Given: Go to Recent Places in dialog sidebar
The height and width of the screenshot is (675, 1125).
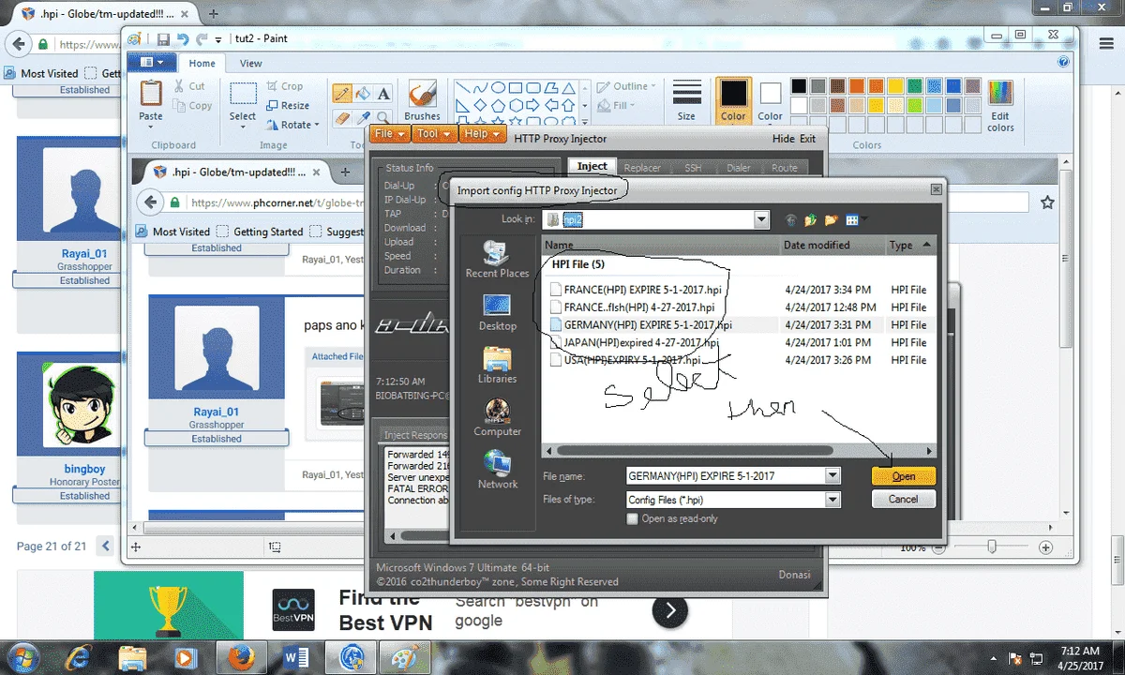Looking at the screenshot, I should [x=497, y=260].
